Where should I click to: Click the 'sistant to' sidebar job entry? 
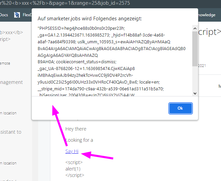[x=10, y=132]
